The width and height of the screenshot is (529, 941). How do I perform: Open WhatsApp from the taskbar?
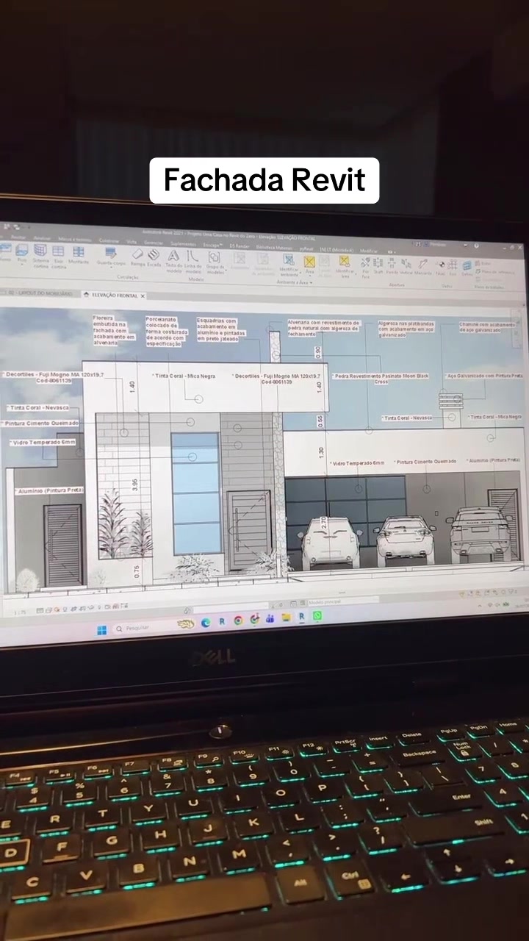tap(317, 616)
